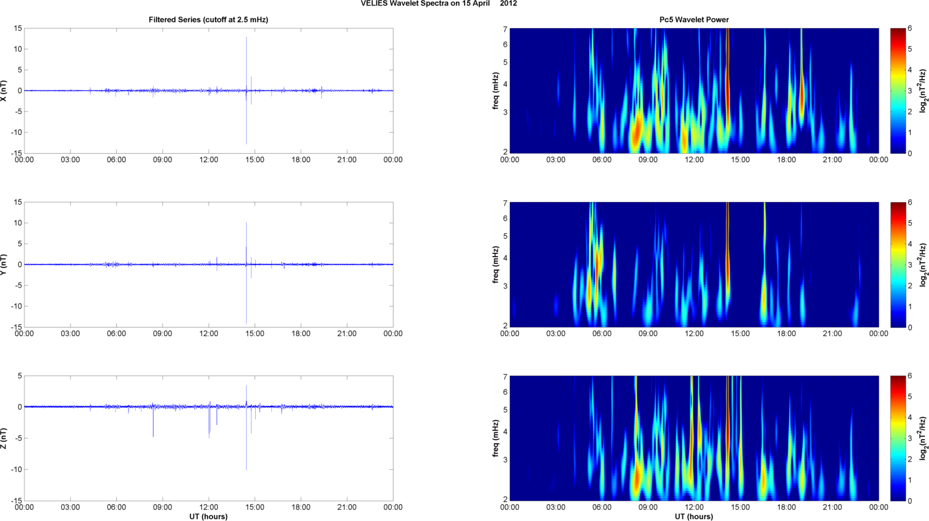The image size is (929, 521).
Task: Click the Z component wavelet power spectrogram
Action: (694, 438)
